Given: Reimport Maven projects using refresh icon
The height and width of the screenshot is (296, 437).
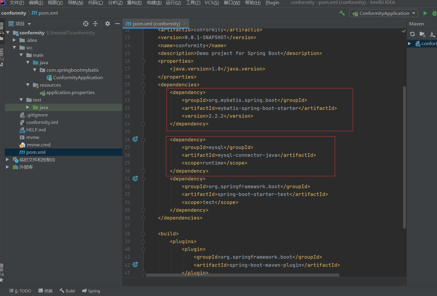Looking at the screenshot, I should click(x=412, y=34).
